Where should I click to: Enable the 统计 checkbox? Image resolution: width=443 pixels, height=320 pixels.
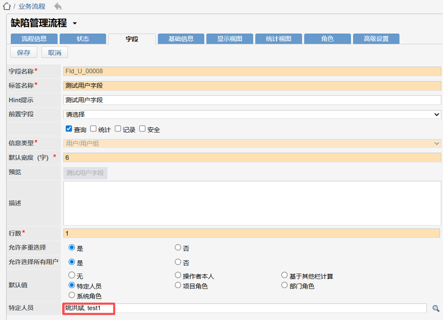click(93, 129)
